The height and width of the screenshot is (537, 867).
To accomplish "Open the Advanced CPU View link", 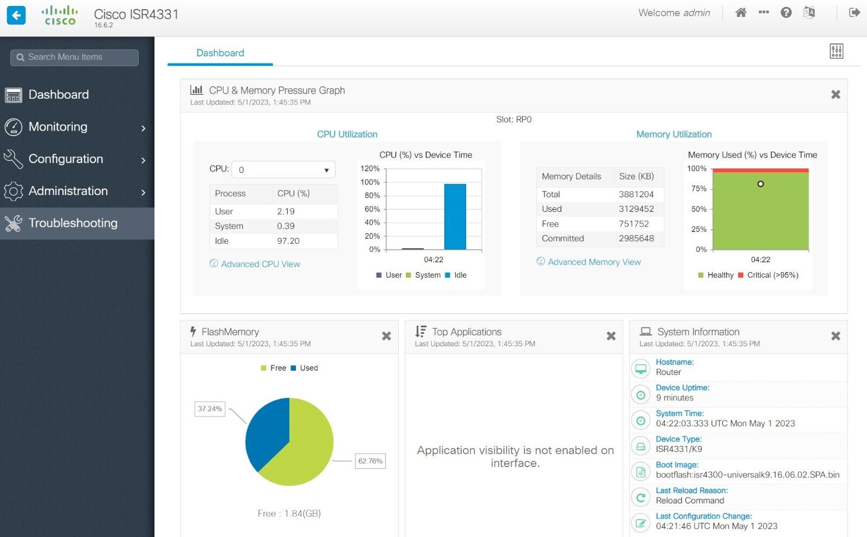I will click(260, 264).
